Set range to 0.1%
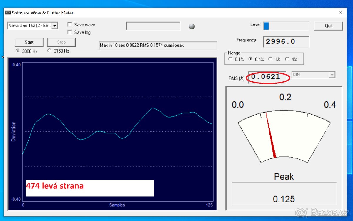 point(230,59)
